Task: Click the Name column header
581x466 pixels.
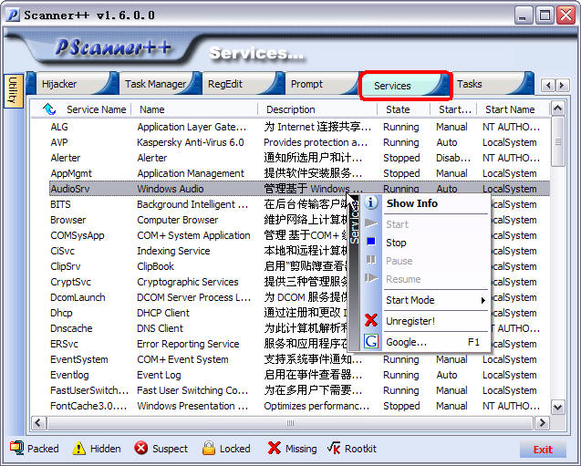Action: point(194,109)
